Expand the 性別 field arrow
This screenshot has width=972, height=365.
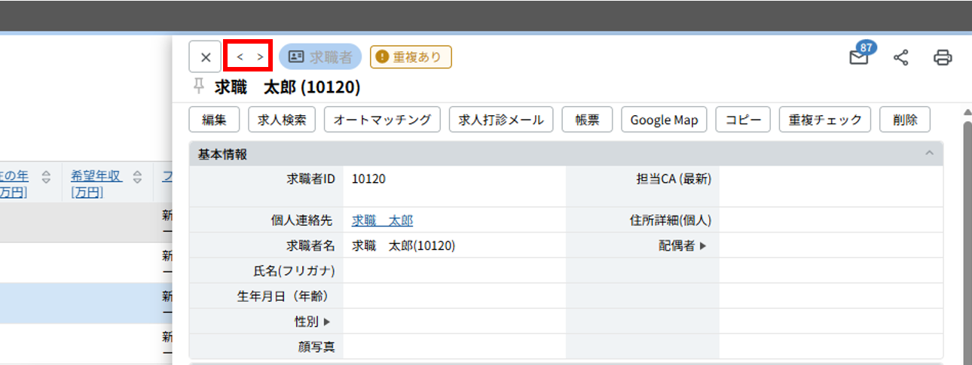326,321
